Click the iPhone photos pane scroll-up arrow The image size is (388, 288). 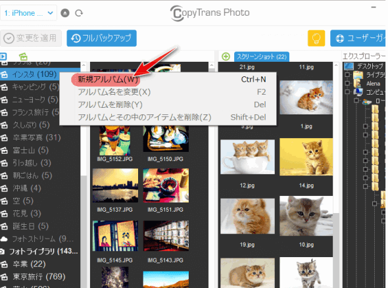[x=212, y=65]
